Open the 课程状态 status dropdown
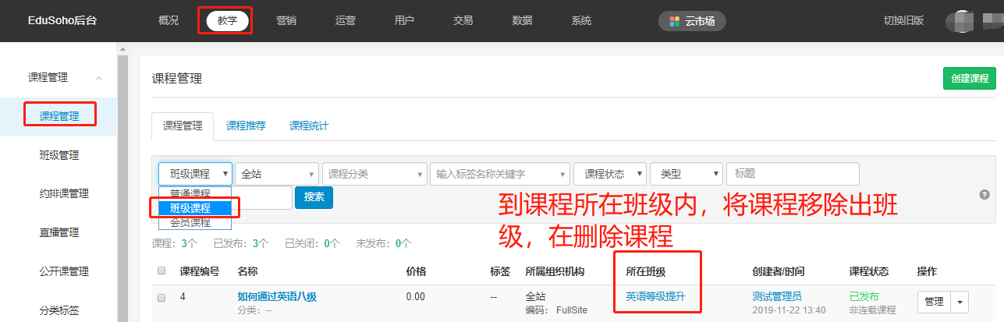The height and width of the screenshot is (322, 1004). pos(610,174)
